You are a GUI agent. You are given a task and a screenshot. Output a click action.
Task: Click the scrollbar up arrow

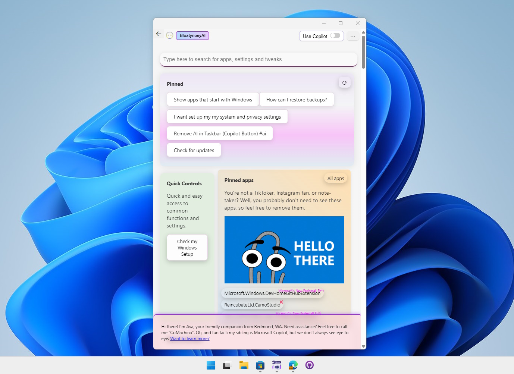[363, 32]
